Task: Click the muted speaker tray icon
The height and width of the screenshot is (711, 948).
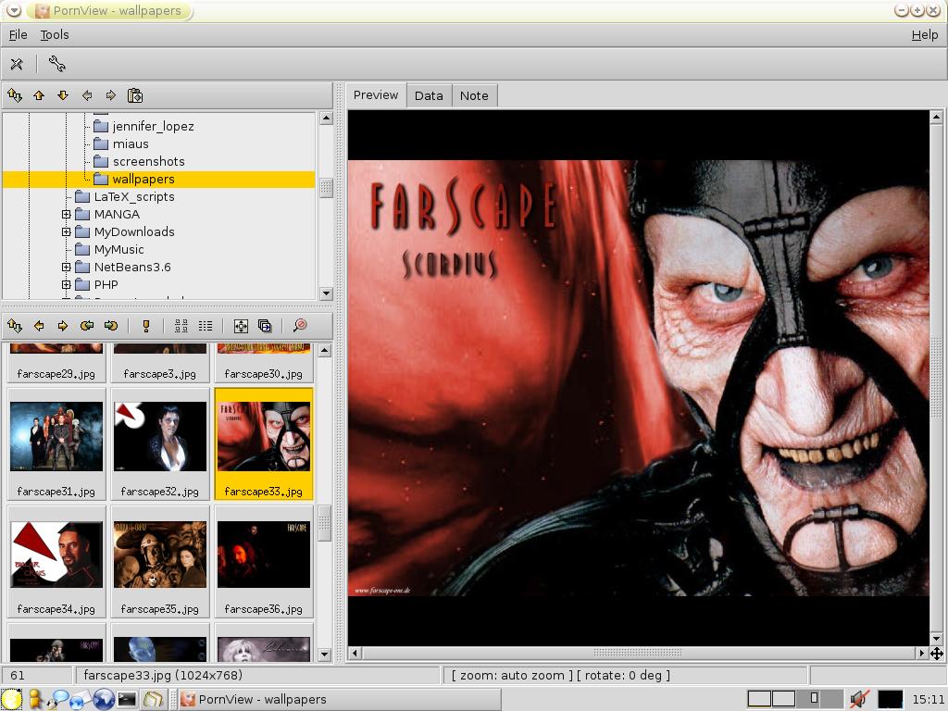Action: pyautogui.click(x=859, y=700)
